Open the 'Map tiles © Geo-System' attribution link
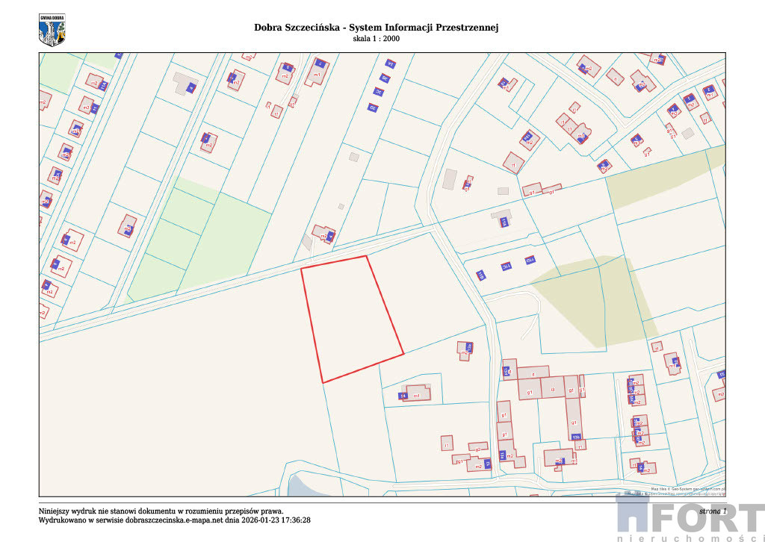 point(688,488)
